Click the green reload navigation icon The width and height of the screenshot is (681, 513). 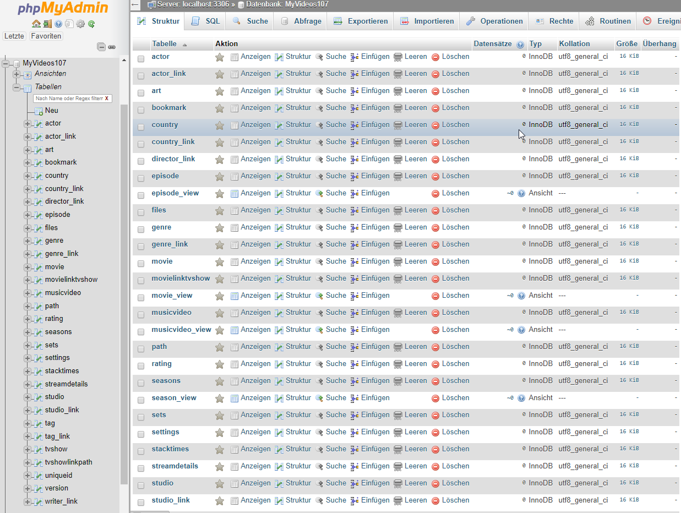91,24
